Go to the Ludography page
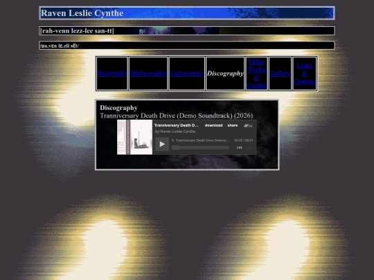This screenshot has height=280, width=374. pos(187,73)
